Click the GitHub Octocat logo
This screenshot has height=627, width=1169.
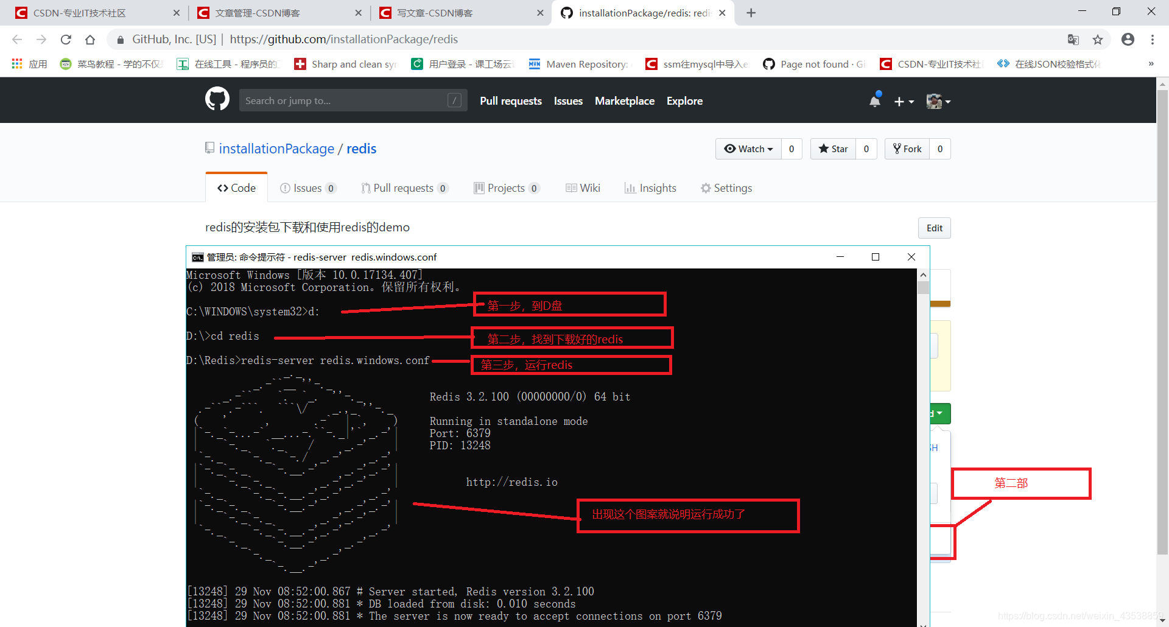pyautogui.click(x=217, y=99)
